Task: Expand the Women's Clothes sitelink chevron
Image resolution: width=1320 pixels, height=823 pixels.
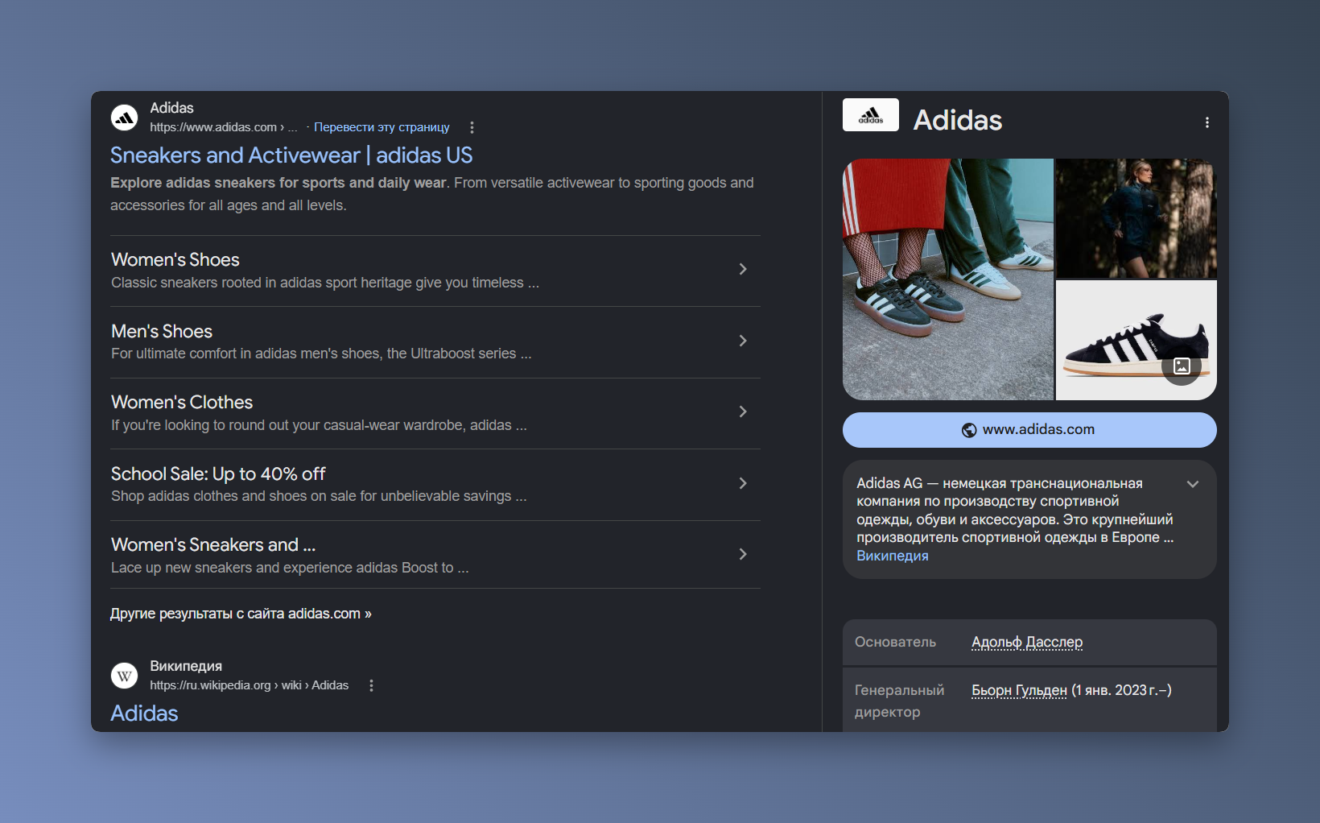Action: [743, 411]
